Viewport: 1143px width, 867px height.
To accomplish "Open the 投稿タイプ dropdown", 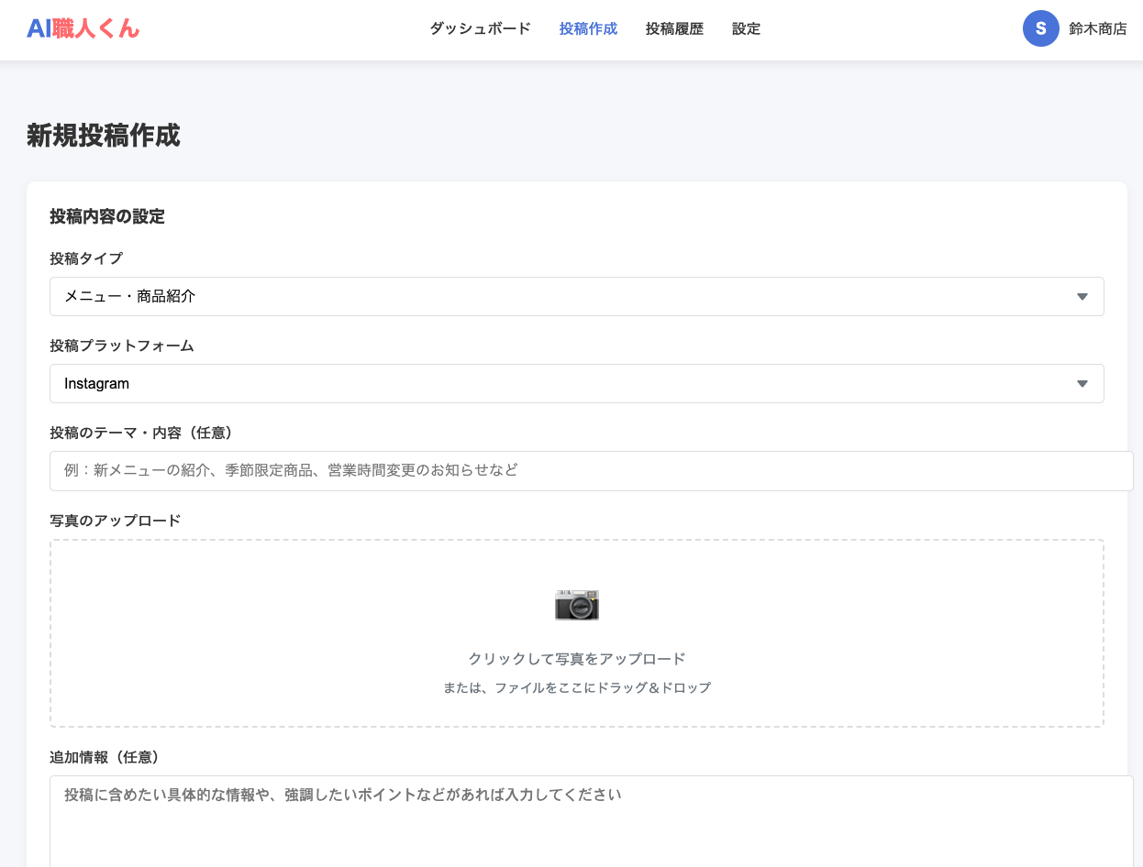I will click(576, 296).
